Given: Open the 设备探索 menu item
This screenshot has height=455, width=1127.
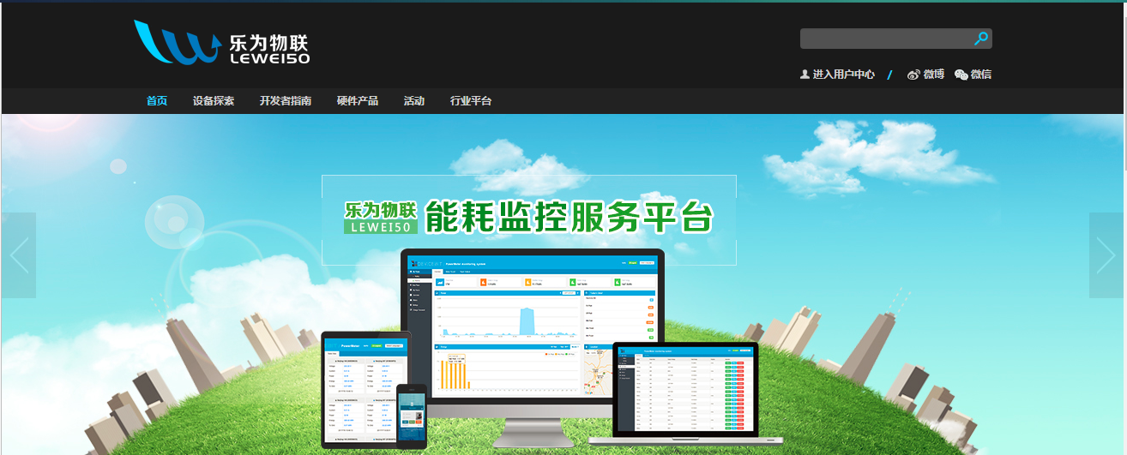Looking at the screenshot, I should (214, 101).
